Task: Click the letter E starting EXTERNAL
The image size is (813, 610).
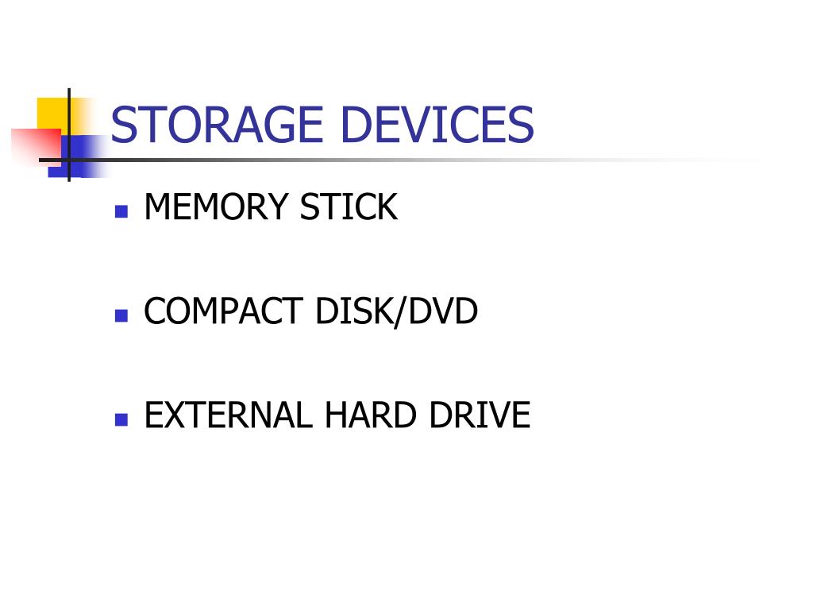Action: (153, 415)
